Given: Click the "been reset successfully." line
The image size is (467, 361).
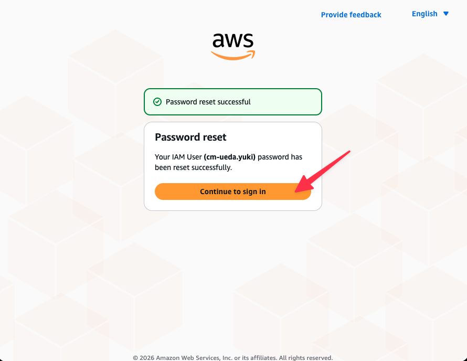Looking at the screenshot, I should (x=193, y=167).
